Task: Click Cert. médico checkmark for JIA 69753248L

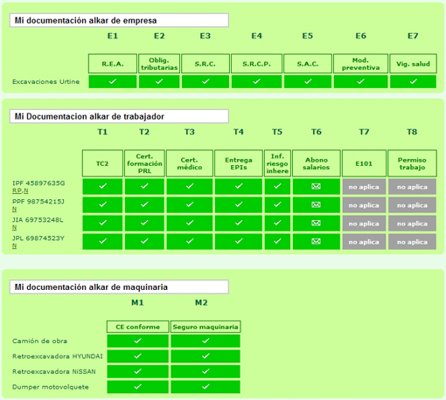Action: click(190, 223)
